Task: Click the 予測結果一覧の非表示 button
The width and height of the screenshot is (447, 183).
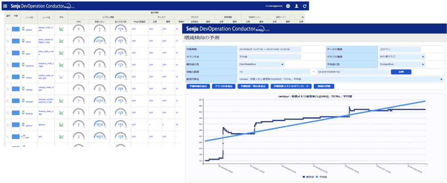Action: 252,86
